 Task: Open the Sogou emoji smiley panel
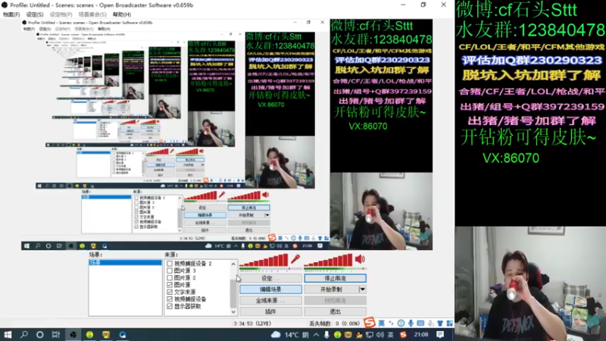401,323
